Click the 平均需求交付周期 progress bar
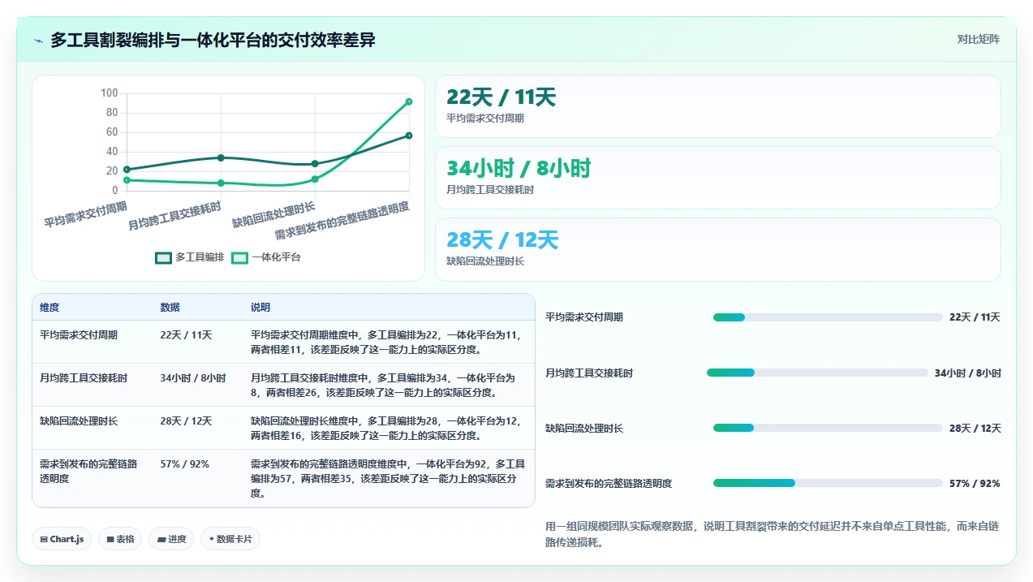 pyautogui.click(x=828, y=317)
